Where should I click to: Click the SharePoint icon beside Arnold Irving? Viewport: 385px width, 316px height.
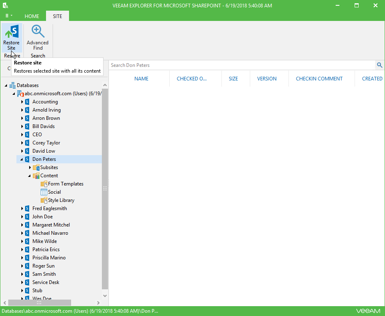tap(27, 110)
